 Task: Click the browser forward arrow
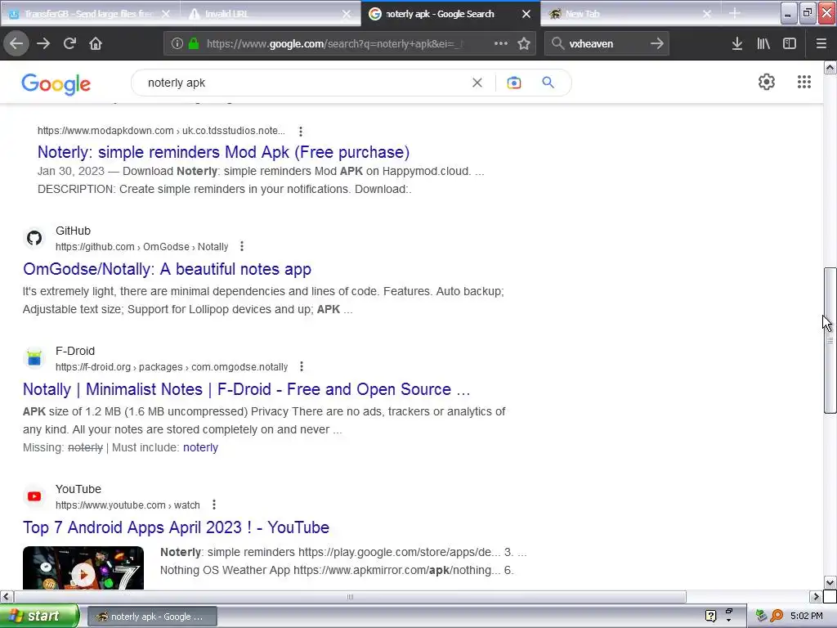click(x=43, y=43)
